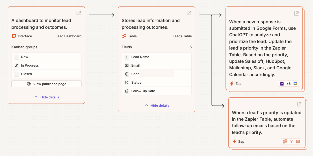This screenshot has height=156, width=313.
Task: Click the Google Calendar app icon
Action: (295, 84)
